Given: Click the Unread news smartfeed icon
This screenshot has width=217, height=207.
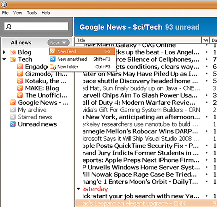Looking at the screenshot, I should (x=13, y=124).
